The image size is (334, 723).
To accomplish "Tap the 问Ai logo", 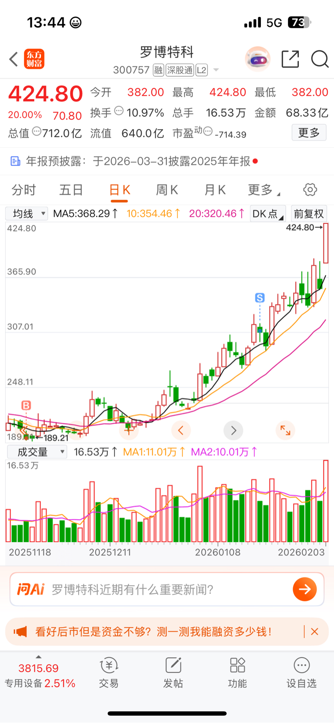I will pos(31,590).
